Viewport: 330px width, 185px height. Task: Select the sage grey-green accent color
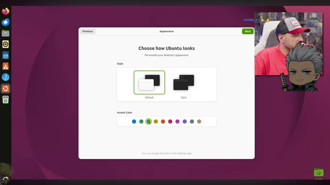192,122
